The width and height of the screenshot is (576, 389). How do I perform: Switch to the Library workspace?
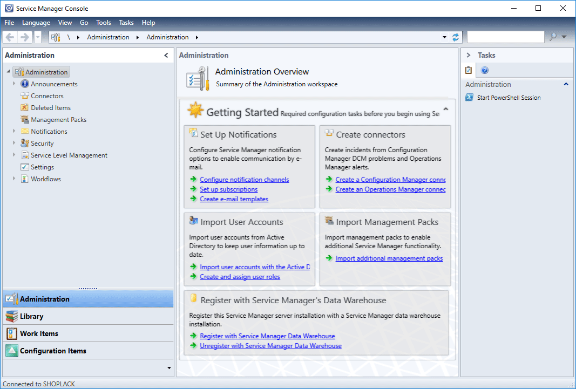88,316
